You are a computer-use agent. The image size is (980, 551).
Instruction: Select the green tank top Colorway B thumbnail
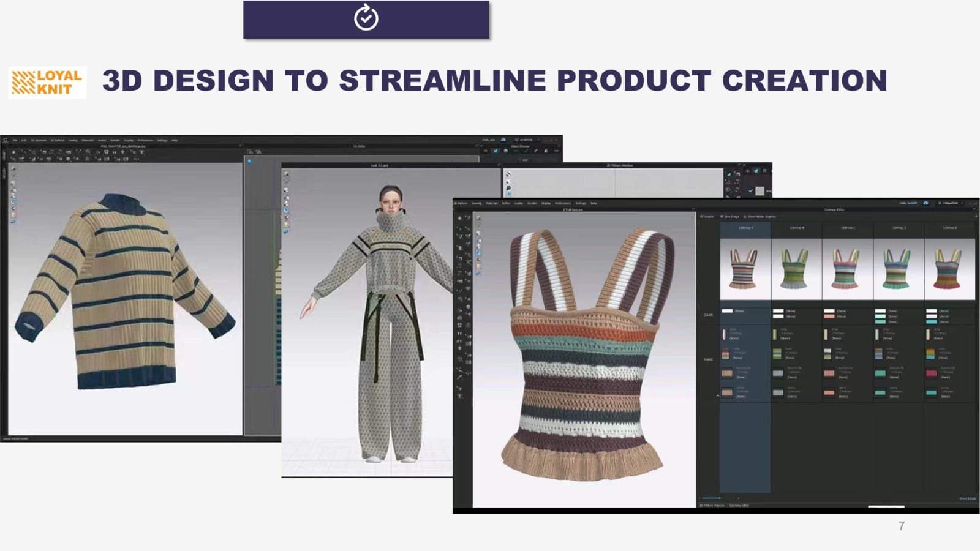pyautogui.click(x=796, y=268)
